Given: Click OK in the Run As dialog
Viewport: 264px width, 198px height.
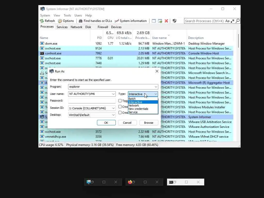Looking at the screenshot, I should pos(106,123).
